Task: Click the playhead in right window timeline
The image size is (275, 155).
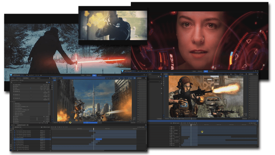Action: [x=191, y=125]
